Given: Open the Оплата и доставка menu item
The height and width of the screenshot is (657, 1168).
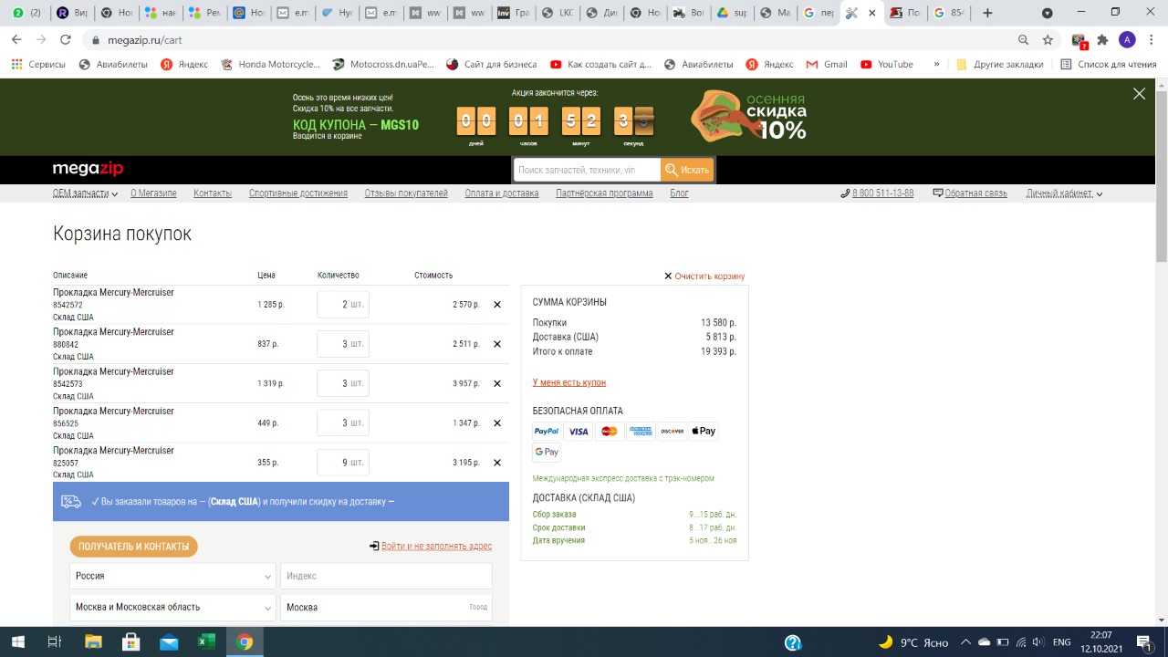Looking at the screenshot, I should (x=501, y=193).
